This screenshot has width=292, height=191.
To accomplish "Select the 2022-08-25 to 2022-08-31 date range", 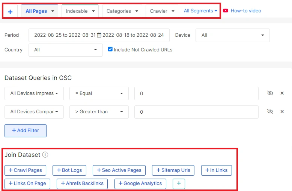I will coord(65,35).
